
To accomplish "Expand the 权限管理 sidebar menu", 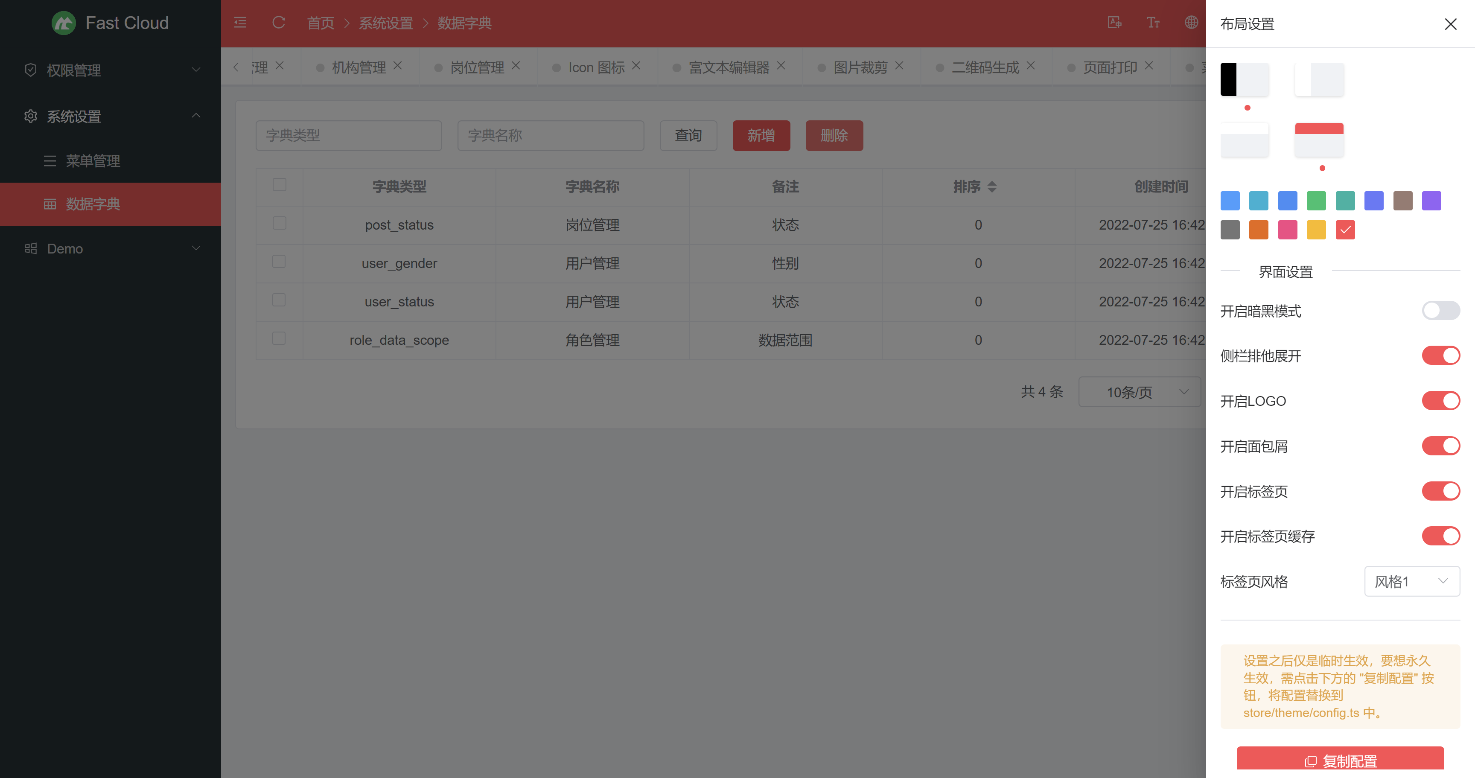I will tap(111, 70).
